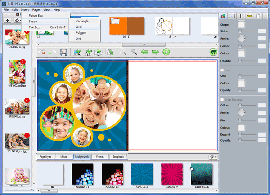Click the add picture box icon
Screen dimensions: 270x195
coord(77,52)
